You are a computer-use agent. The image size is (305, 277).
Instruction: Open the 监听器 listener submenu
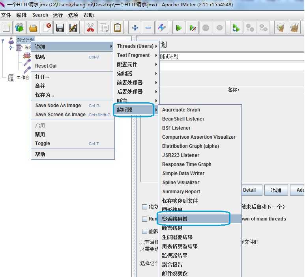pos(137,110)
